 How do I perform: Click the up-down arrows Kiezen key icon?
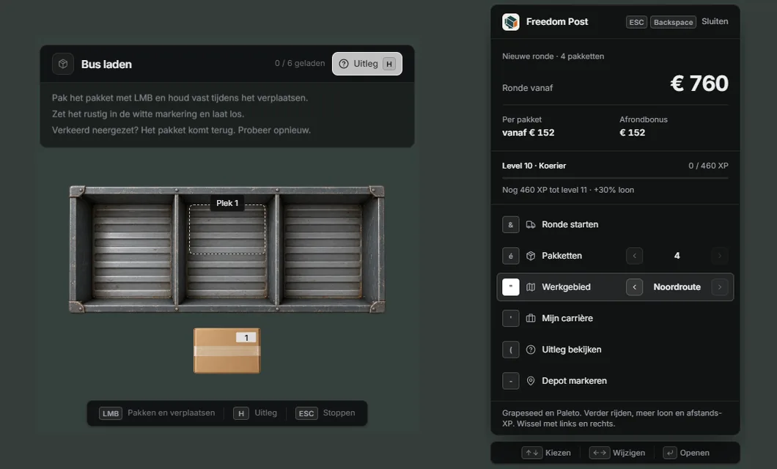tap(531, 453)
